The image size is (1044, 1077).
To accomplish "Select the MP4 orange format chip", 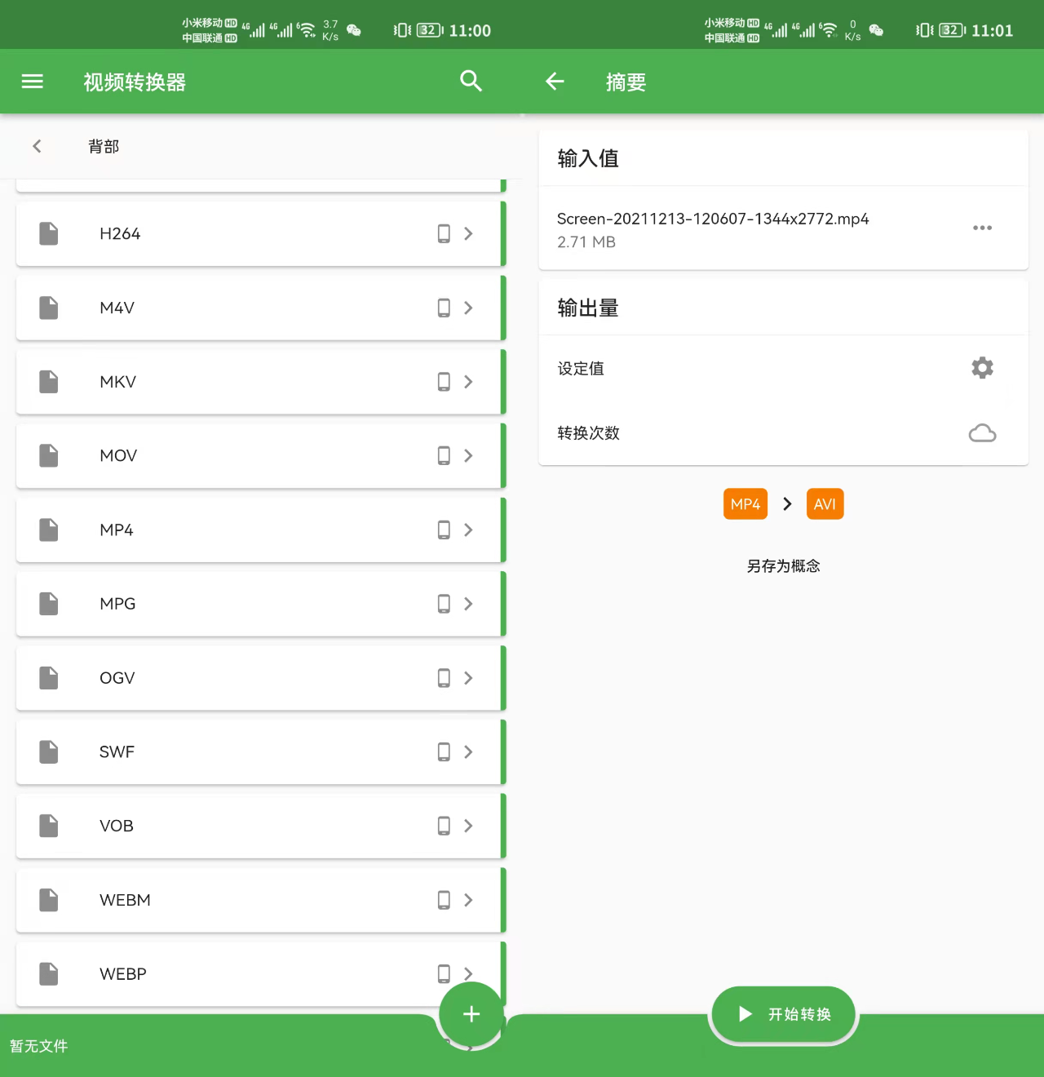I will (745, 503).
